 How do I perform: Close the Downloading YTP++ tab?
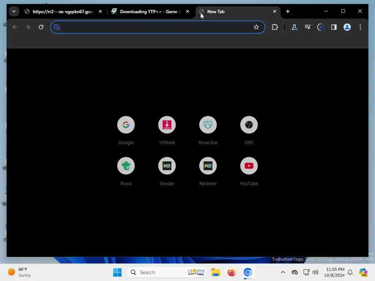(187, 11)
